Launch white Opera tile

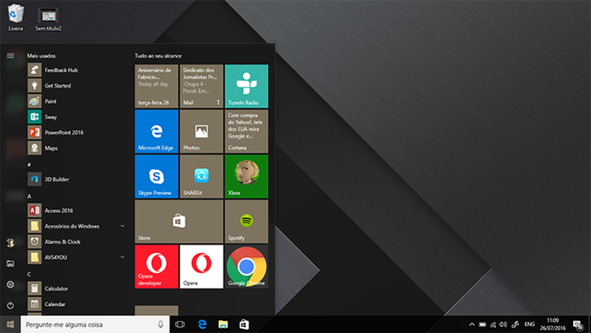point(201,267)
